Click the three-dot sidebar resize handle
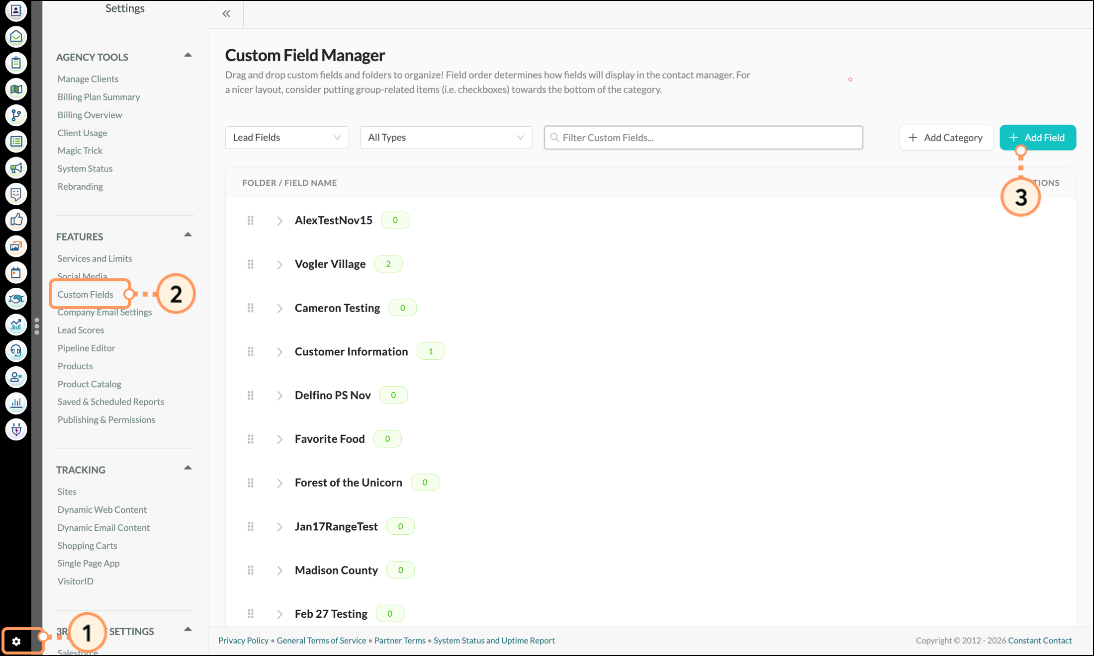Screen dimensions: 1094x656 pyautogui.click(x=37, y=326)
